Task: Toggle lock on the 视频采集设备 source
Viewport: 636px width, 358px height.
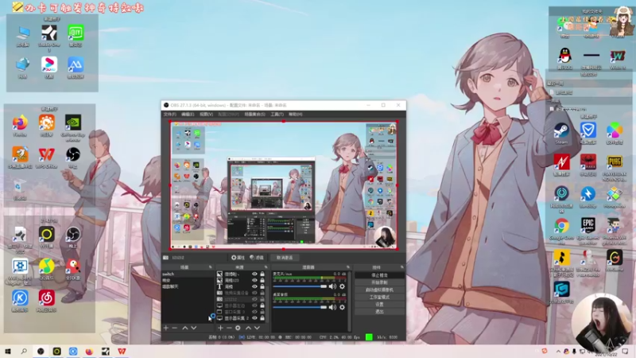Action: point(262,293)
